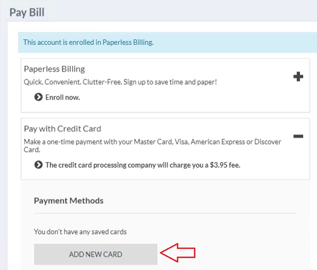The image size is (317, 270).
Task: Click the blue enrolled in Paperless Billing banner
Action: coord(167,42)
